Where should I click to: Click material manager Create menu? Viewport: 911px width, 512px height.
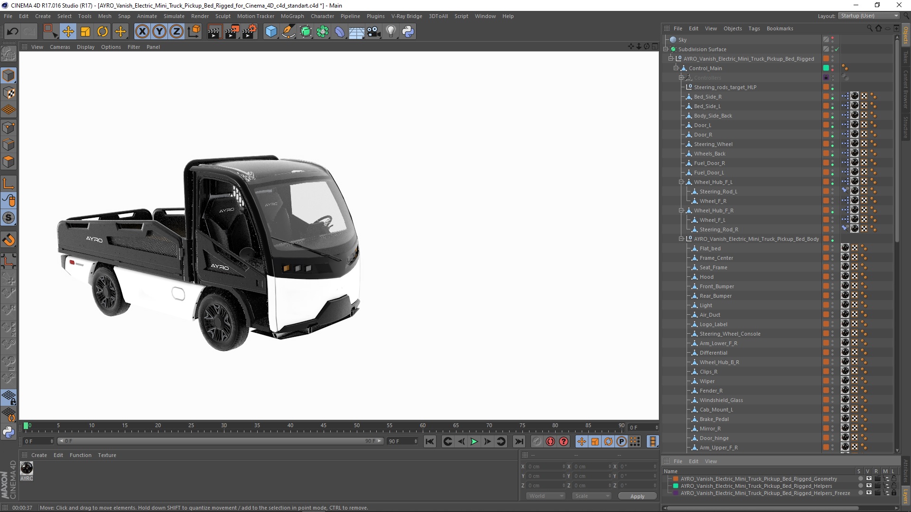coord(39,455)
